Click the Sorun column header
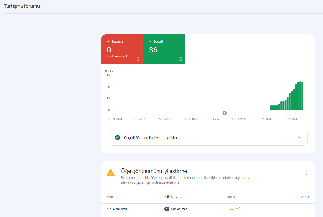323x217 pixels. tap(111, 197)
